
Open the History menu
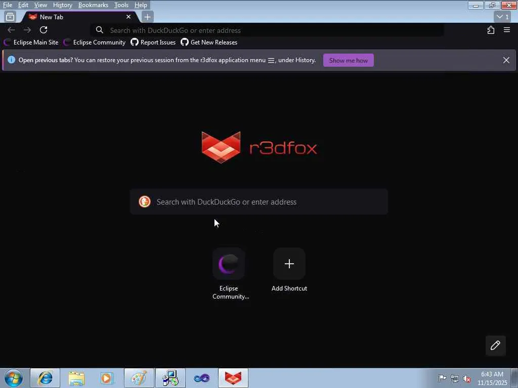tap(62, 5)
